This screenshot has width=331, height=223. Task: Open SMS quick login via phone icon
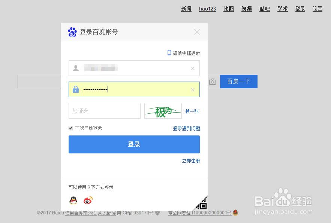point(169,53)
